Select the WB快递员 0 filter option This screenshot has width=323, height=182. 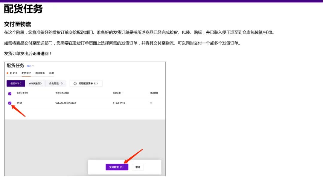tap(35, 83)
